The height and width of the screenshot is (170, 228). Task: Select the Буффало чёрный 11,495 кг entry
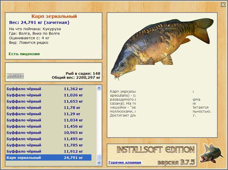pos(49,139)
